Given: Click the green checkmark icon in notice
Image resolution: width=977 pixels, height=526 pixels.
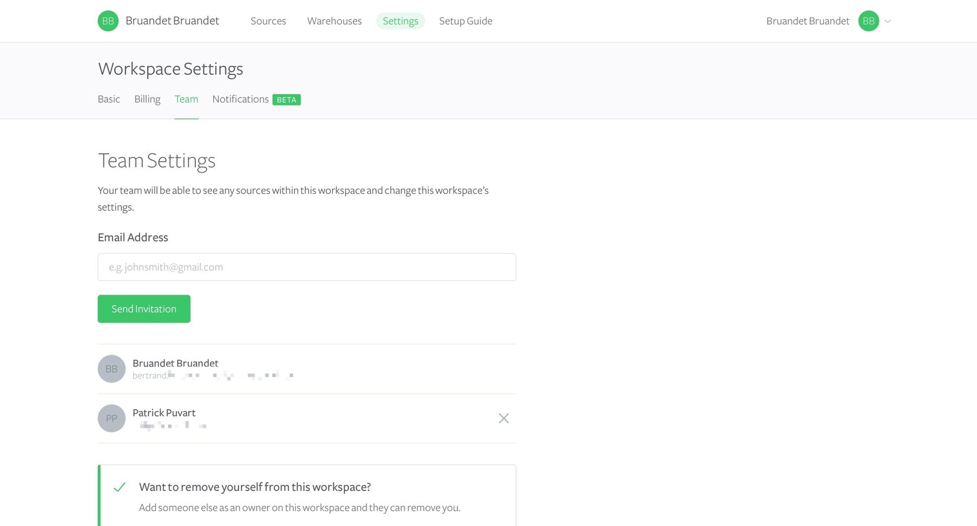Looking at the screenshot, I should click(x=120, y=487).
